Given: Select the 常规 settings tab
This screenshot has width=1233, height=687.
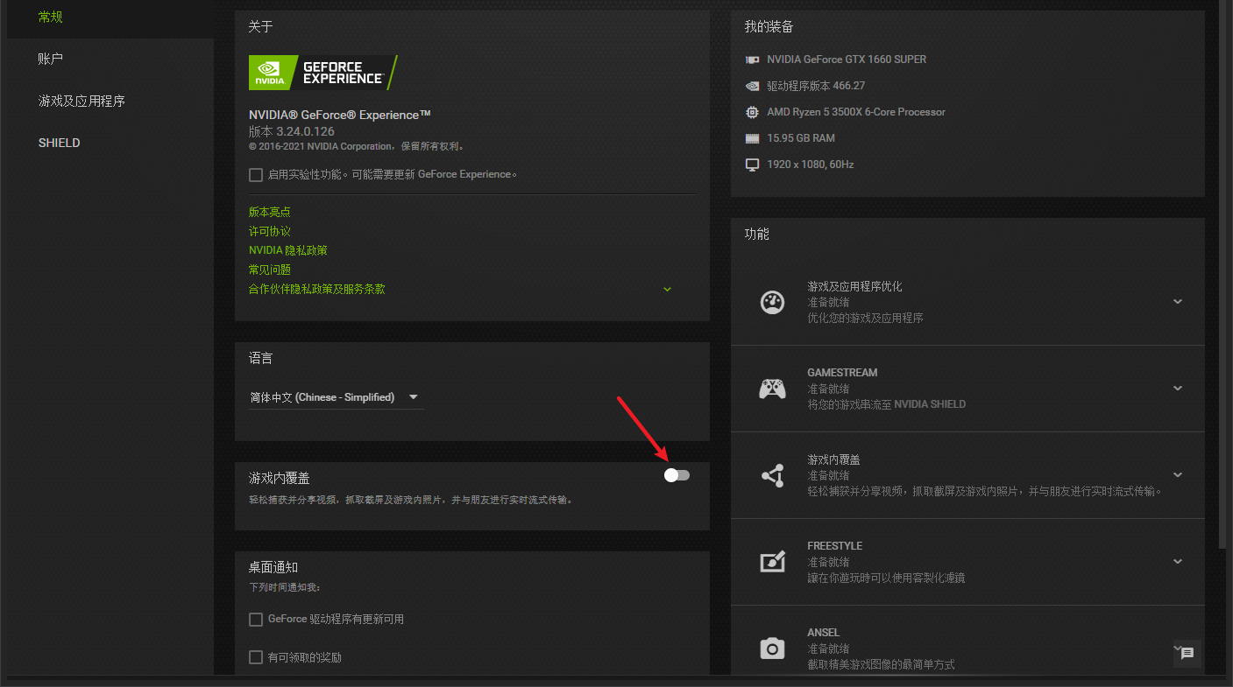Looking at the screenshot, I should tap(110, 18).
